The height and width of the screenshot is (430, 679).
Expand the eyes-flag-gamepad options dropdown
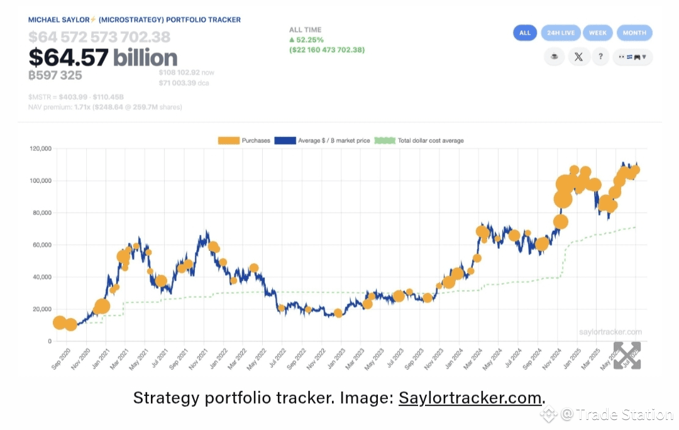click(632, 57)
